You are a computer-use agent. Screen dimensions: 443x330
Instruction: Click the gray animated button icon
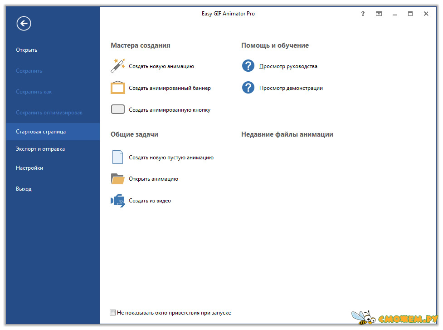pyautogui.click(x=118, y=109)
